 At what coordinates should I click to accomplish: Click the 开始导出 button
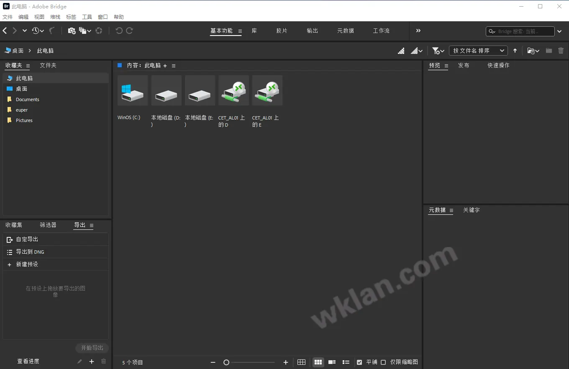coord(92,348)
